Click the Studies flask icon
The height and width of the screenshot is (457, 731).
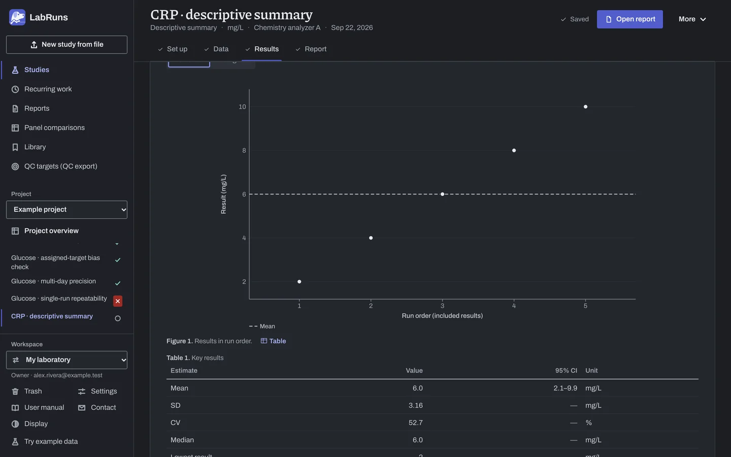[15, 70]
